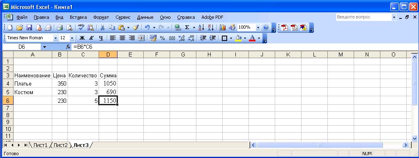The width and height of the screenshot is (419, 158).
Task: Activate the Format Painter brush
Action: click(136, 27)
